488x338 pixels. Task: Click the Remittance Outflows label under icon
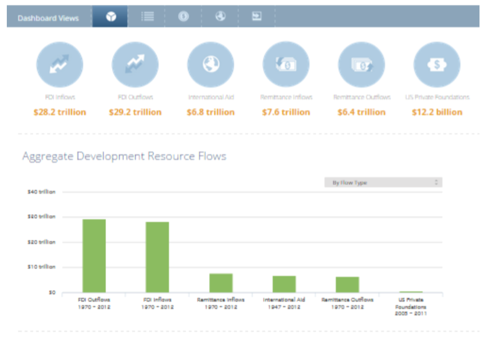click(362, 97)
